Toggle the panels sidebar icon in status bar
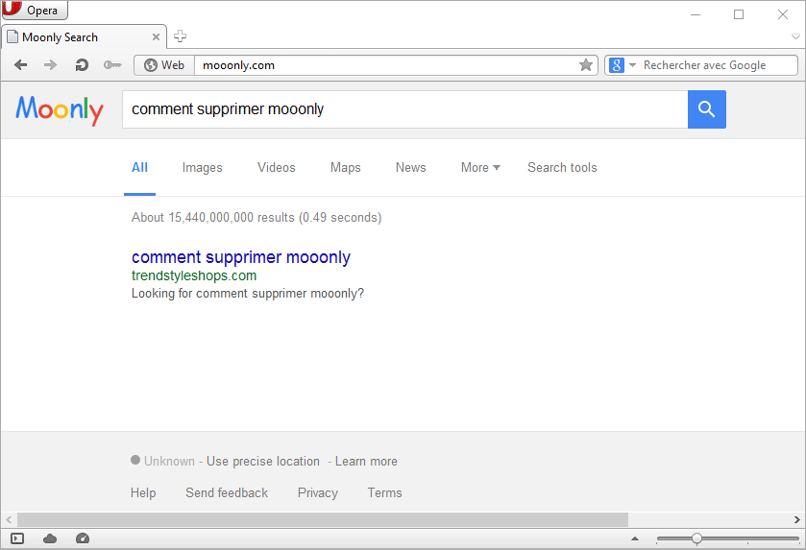The width and height of the screenshot is (806, 550). tap(17, 538)
